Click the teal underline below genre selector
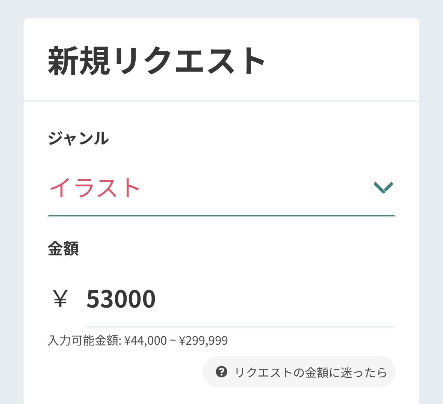443x404 pixels. [x=221, y=216]
